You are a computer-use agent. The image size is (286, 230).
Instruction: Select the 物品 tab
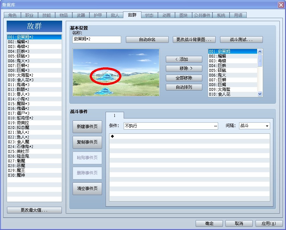64,15
